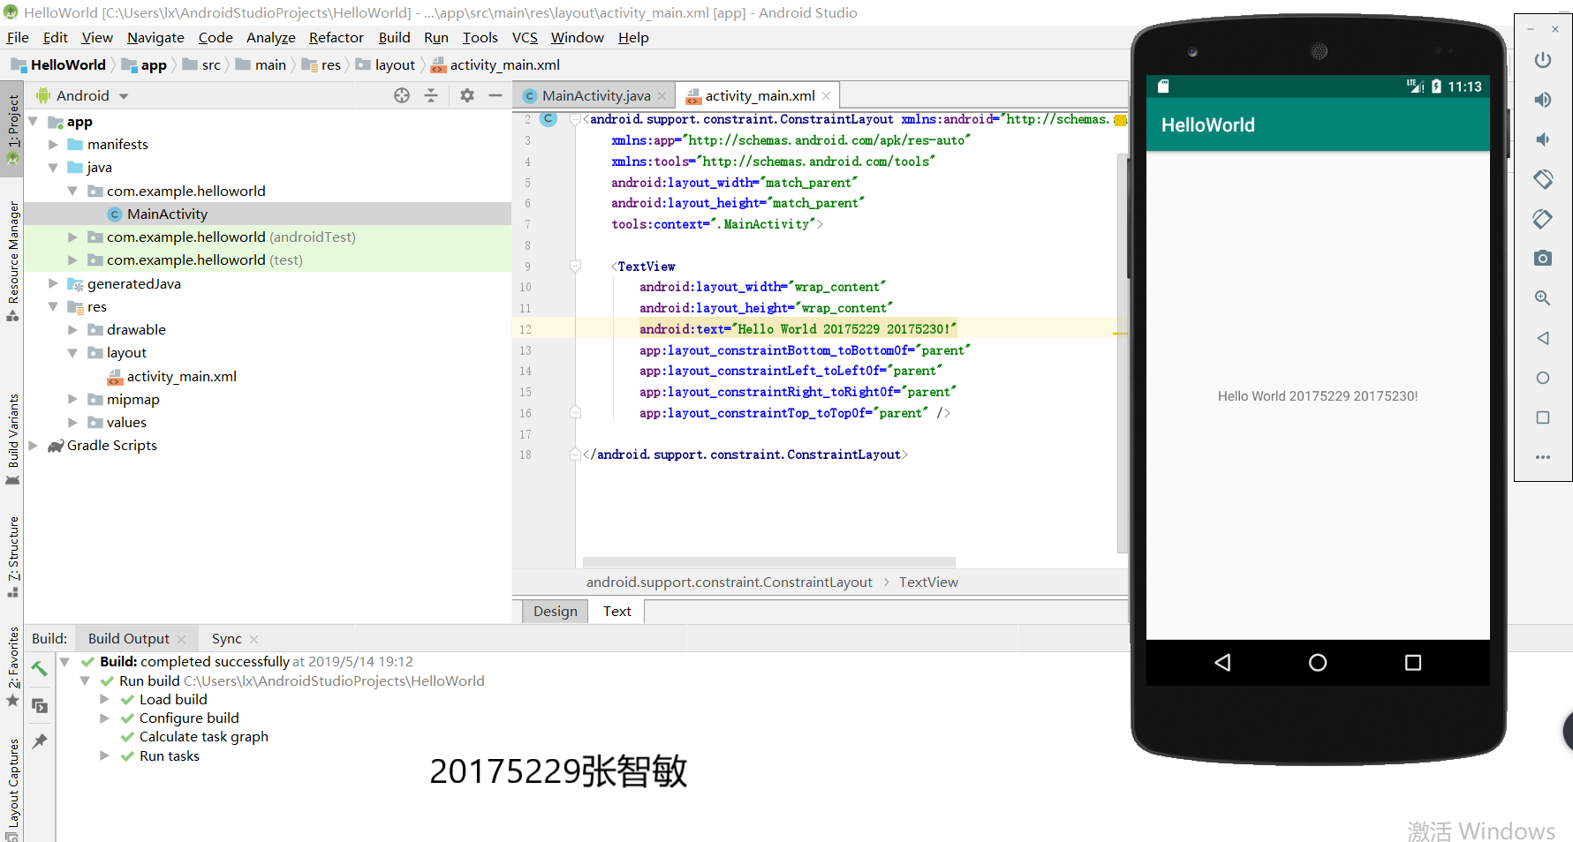Lower emulator volume with the volume down icon

click(1543, 139)
